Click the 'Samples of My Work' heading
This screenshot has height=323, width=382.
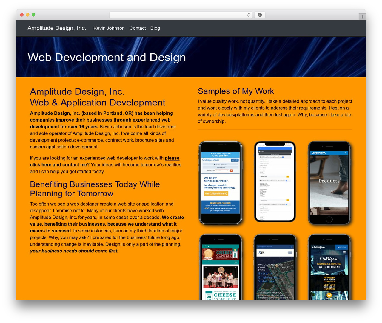[236, 91]
